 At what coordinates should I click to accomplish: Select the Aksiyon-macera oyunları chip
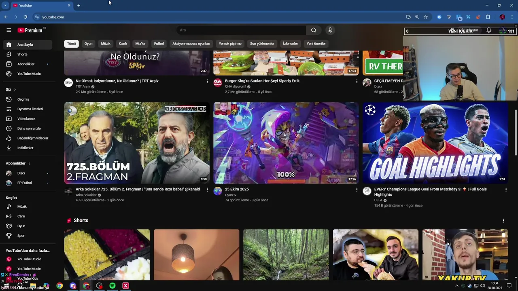point(191,44)
